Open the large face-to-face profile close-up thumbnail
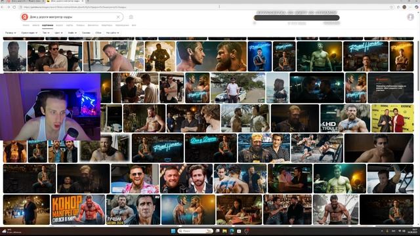Screen dimensions: 420x236 point(211,56)
